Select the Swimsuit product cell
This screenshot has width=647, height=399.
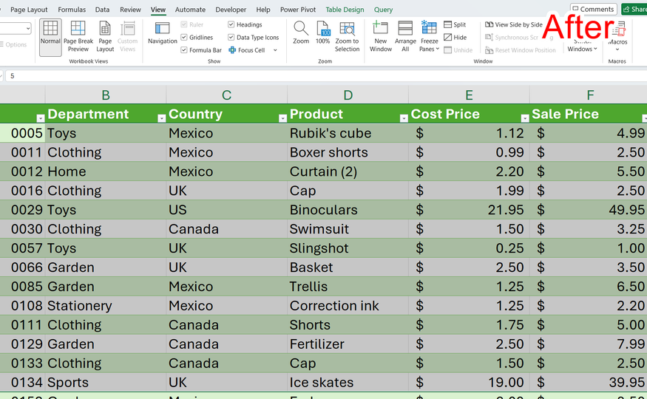pyautogui.click(x=348, y=229)
